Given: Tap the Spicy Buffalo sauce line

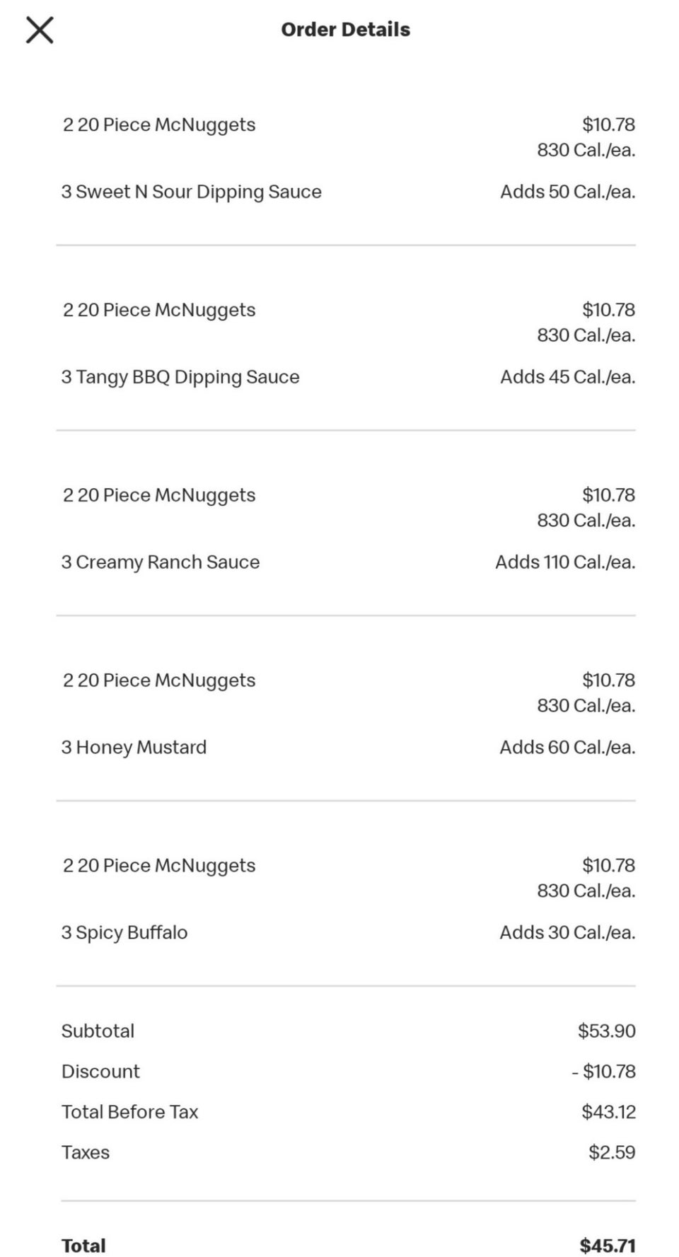Looking at the screenshot, I should [124, 933].
